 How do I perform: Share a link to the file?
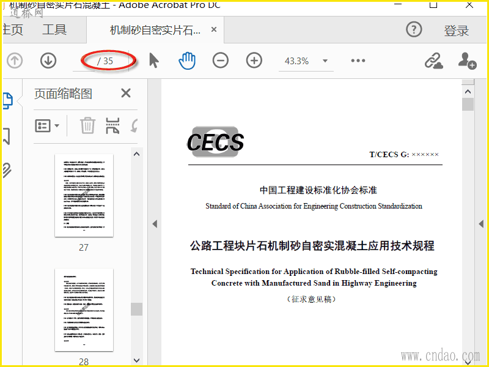pyautogui.click(x=434, y=61)
